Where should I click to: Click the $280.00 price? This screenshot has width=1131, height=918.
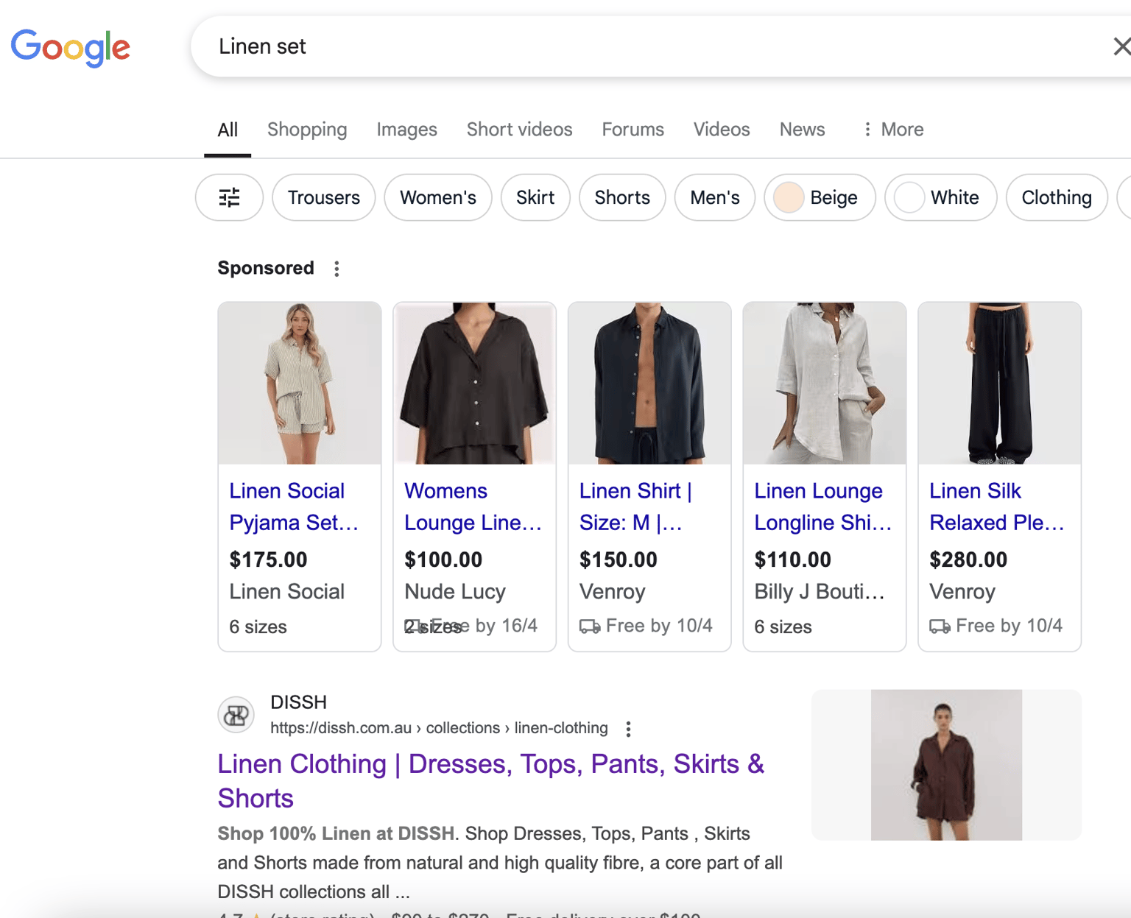coord(968,559)
